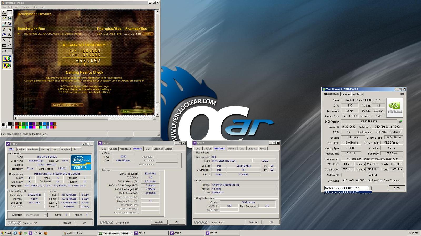Pick the black color swatch in Paint palette
The height and width of the screenshot is (236, 421).
click(x=9, y=124)
